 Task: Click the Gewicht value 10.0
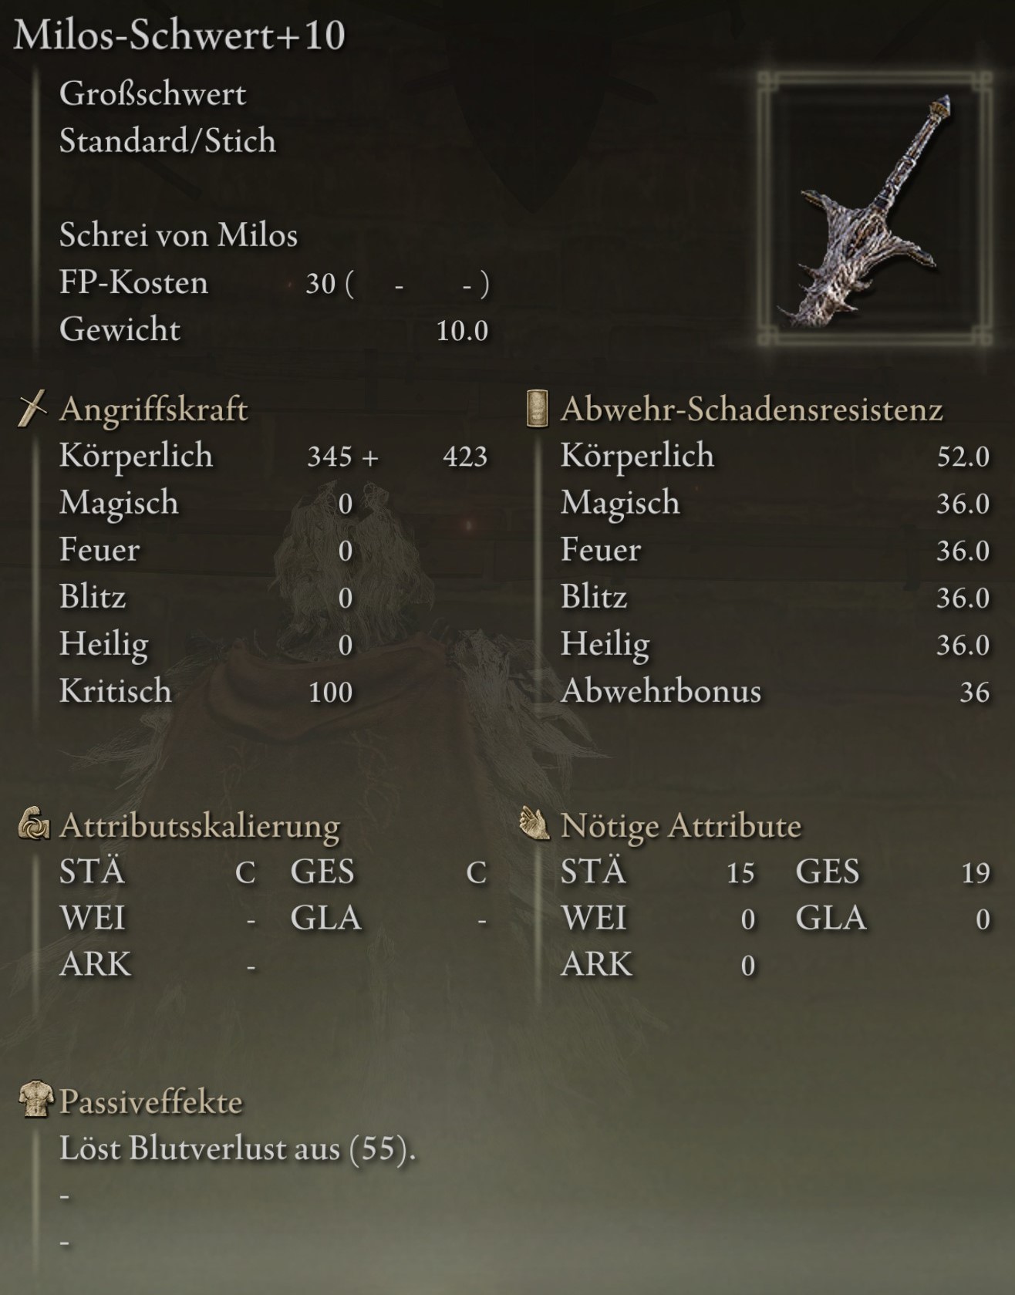[462, 331]
